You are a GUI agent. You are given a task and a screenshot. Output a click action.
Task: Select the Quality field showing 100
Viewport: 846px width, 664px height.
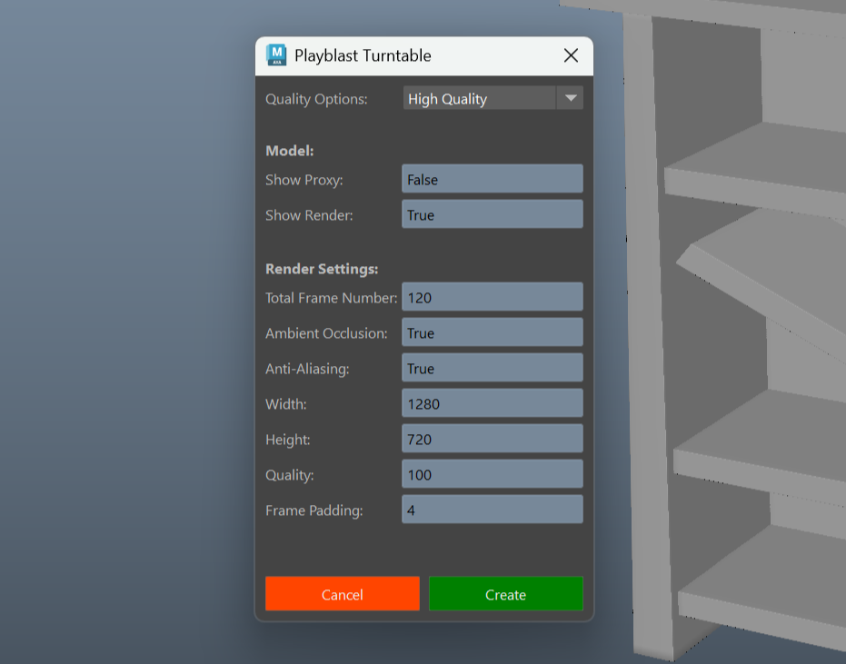click(492, 474)
